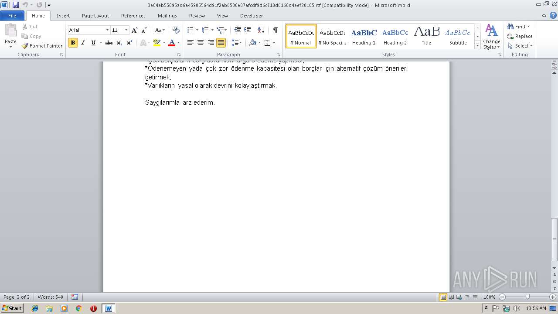Decrease paragraph indent
This screenshot has height=314, width=558.
coord(238,30)
